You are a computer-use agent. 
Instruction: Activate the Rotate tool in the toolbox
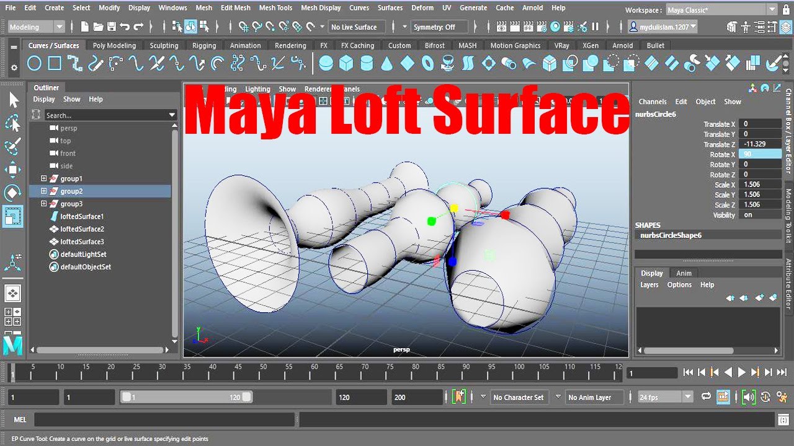13,193
